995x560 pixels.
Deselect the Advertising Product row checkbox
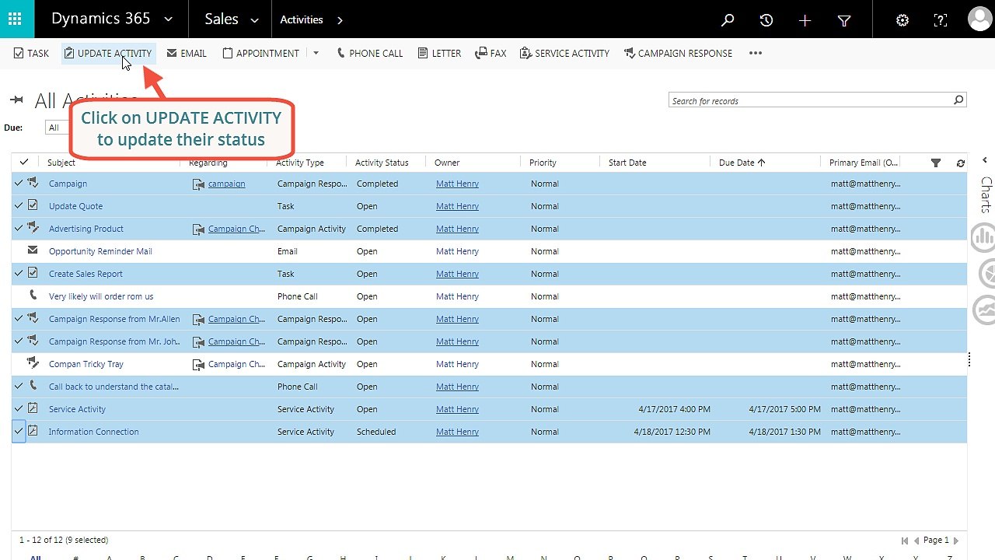click(x=19, y=229)
